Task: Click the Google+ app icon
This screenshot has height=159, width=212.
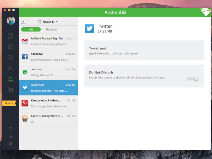Action: [x=25, y=103]
